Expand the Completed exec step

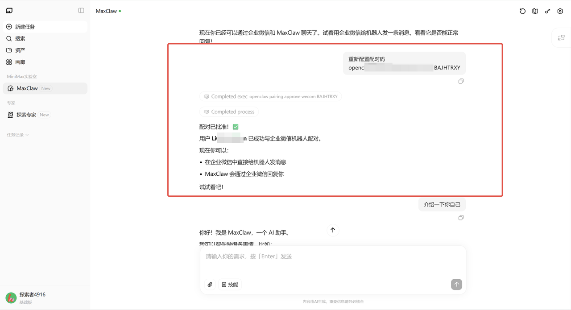(x=270, y=96)
